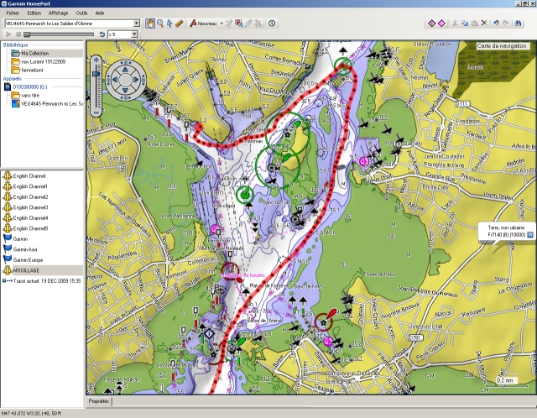Select the ruler measure tool
The image size is (537, 418).
[179, 24]
